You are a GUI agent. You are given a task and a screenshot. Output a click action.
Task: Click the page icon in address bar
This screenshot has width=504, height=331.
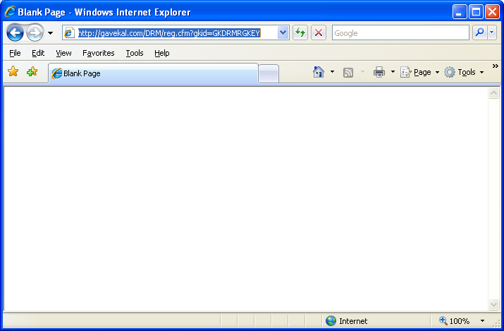[69, 33]
